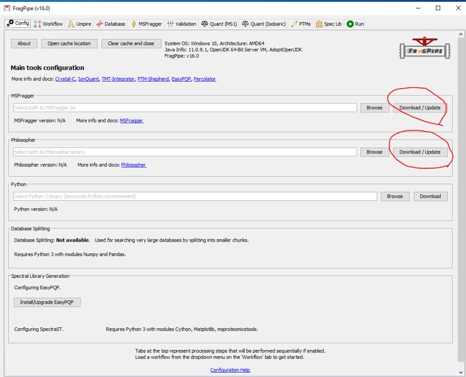Screen dimensions: 466x377
Task: Click the MSFragger.jar path field
Action: tap(185, 108)
